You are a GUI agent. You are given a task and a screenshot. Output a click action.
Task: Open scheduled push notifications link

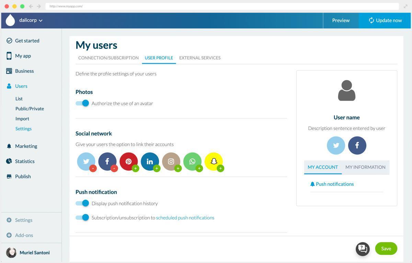point(185,218)
